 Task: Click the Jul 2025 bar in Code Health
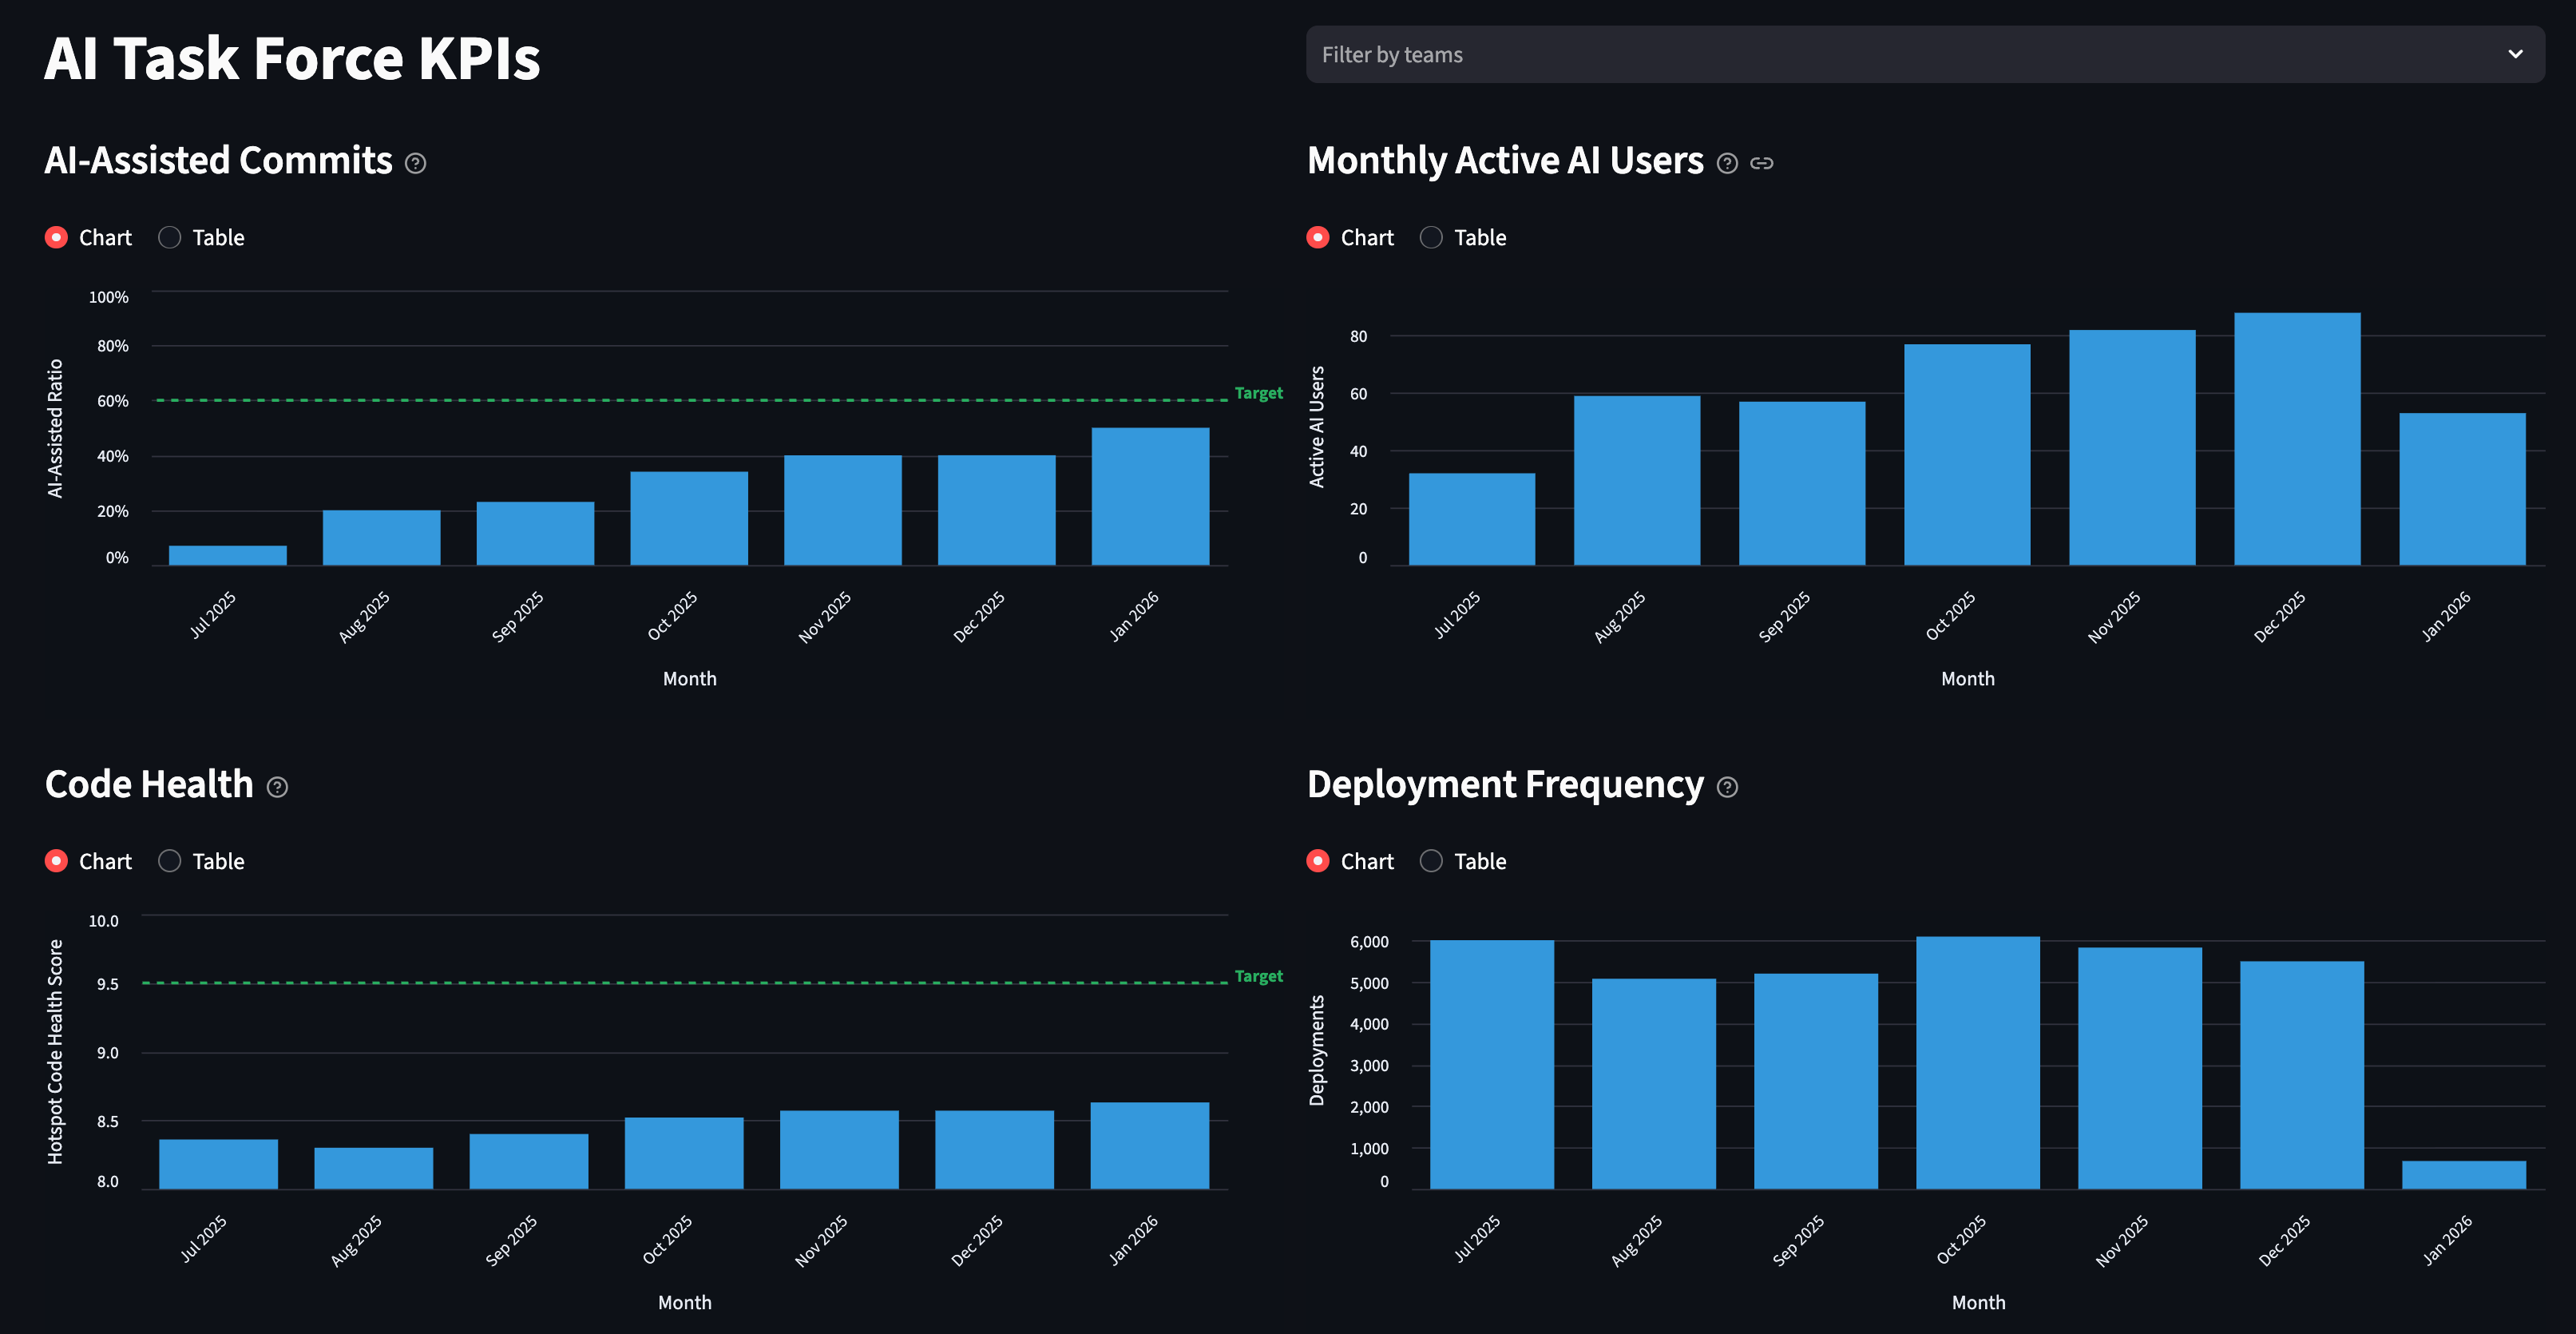(218, 1164)
